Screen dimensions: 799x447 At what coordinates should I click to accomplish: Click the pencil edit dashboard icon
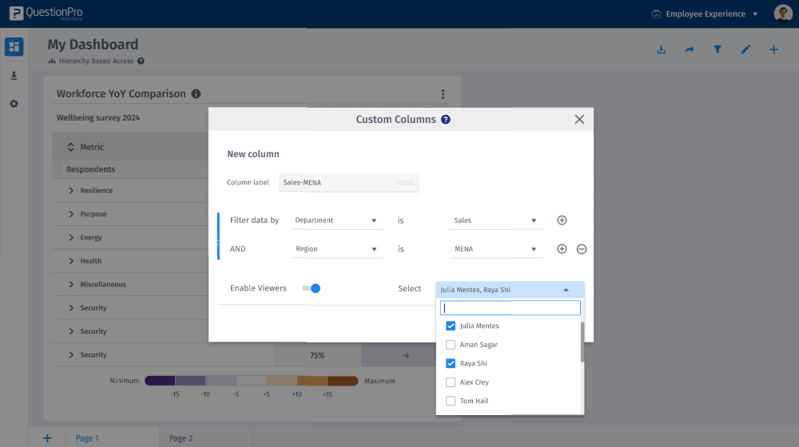(x=745, y=50)
